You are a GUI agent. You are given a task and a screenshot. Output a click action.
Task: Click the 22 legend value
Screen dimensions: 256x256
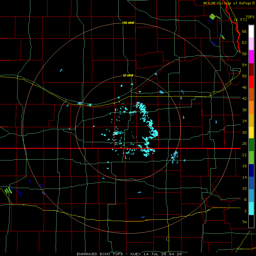(244, 155)
